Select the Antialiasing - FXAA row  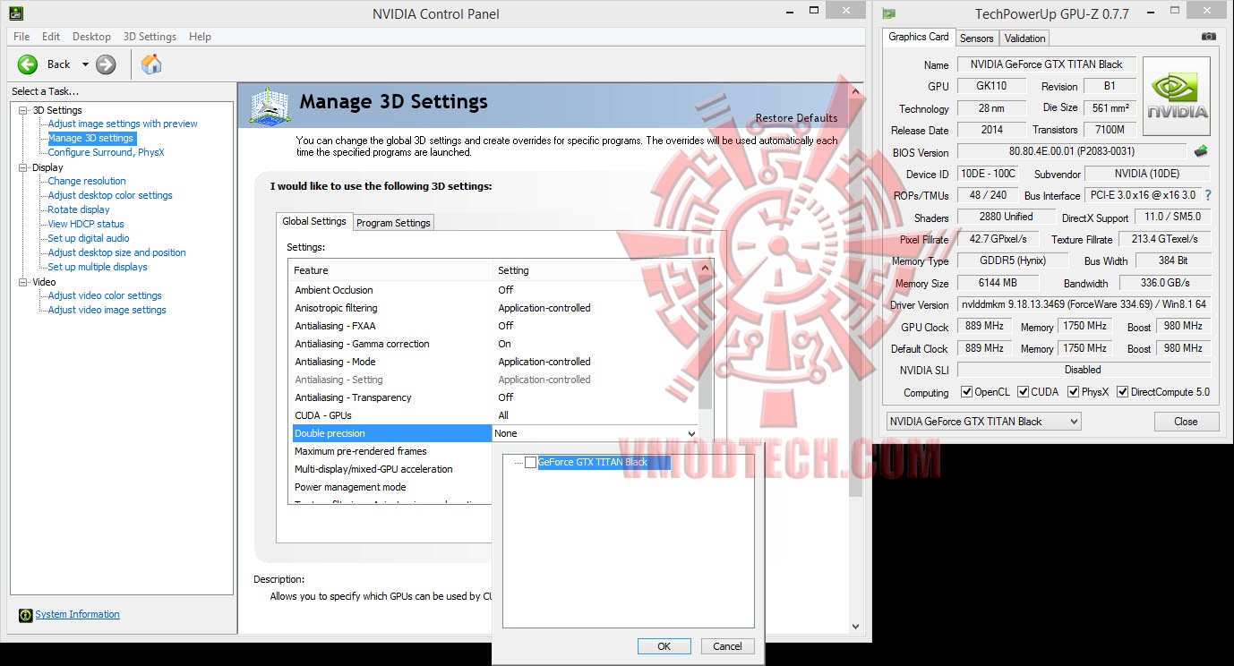point(493,326)
